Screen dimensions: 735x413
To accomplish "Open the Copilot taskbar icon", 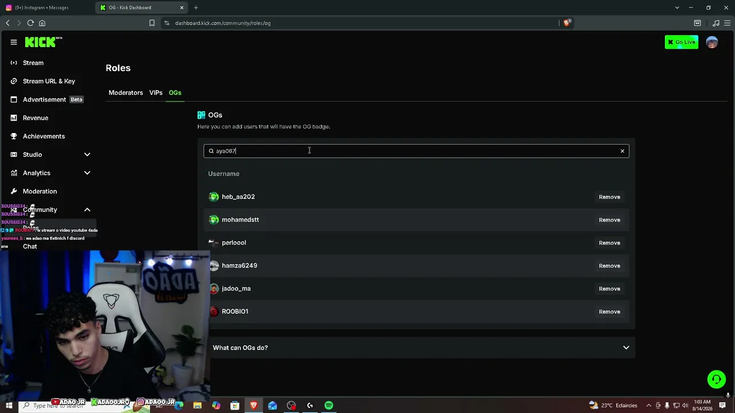I will coord(216,406).
